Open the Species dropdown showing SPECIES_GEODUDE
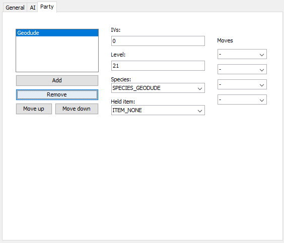Image resolution: width=284 pixels, height=243 pixels. tap(158, 88)
